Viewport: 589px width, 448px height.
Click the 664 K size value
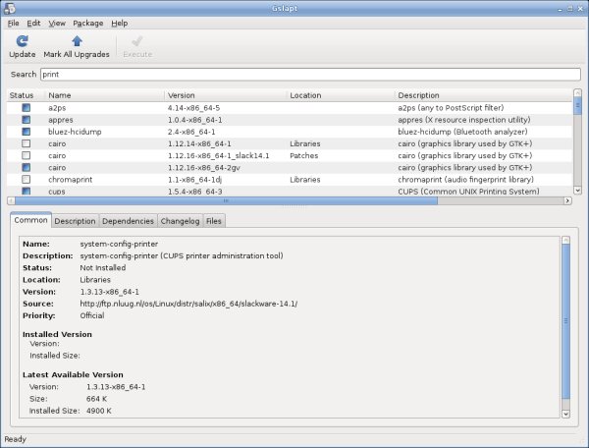[x=96, y=399]
